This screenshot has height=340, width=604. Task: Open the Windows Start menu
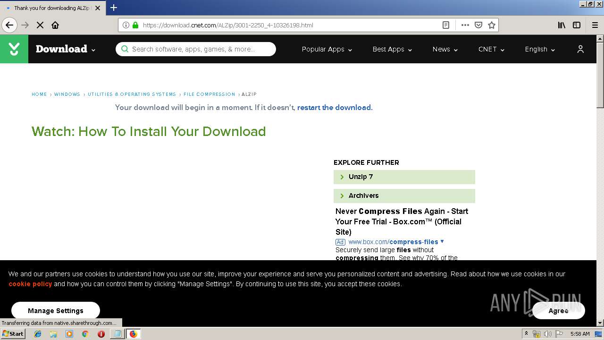13,334
